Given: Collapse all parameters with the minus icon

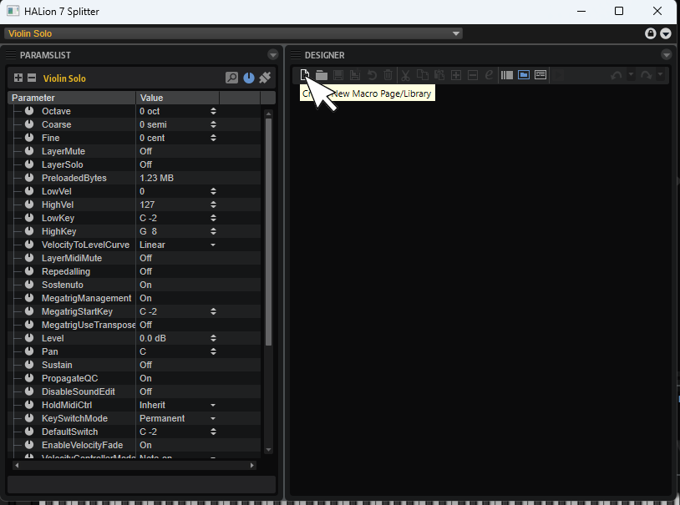Looking at the screenshot, I should 32,78.
